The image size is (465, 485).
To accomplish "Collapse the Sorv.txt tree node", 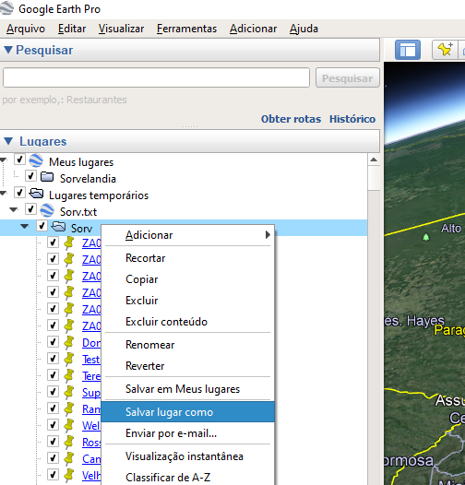I will pyautogui.click(x=14, y=209).
